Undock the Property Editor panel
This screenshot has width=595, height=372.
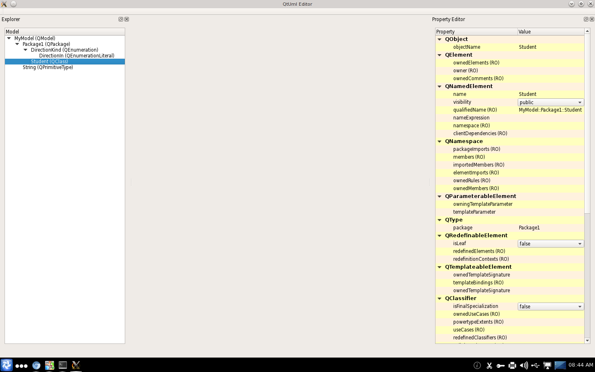586,19
